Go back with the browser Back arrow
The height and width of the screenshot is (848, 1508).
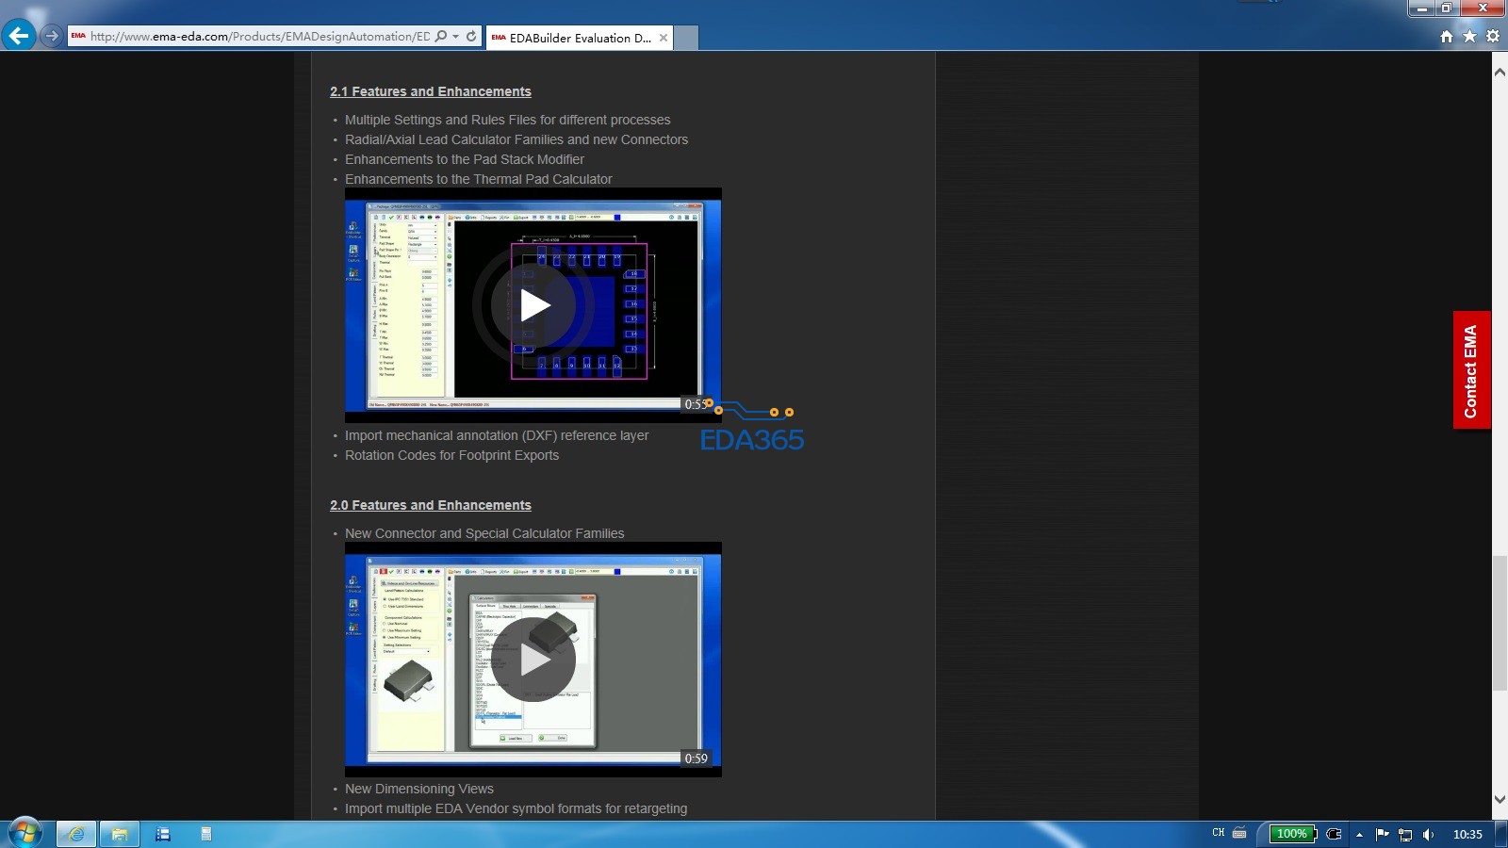tap(19, 36)
